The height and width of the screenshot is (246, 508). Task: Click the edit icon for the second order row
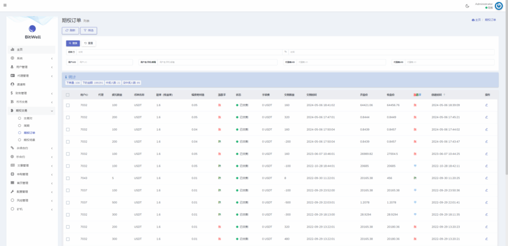[x=486, y=117]
